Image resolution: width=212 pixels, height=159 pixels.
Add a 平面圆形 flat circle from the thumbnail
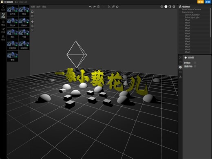[x=24, y=45]
